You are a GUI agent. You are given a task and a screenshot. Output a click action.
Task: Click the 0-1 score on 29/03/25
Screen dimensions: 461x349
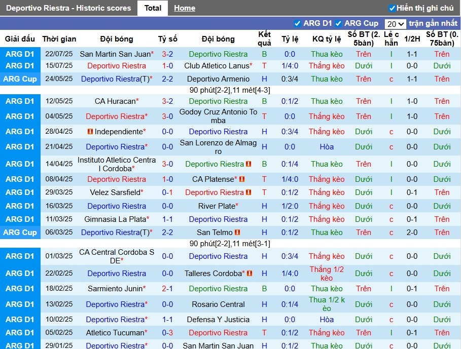tap(167, 192)
